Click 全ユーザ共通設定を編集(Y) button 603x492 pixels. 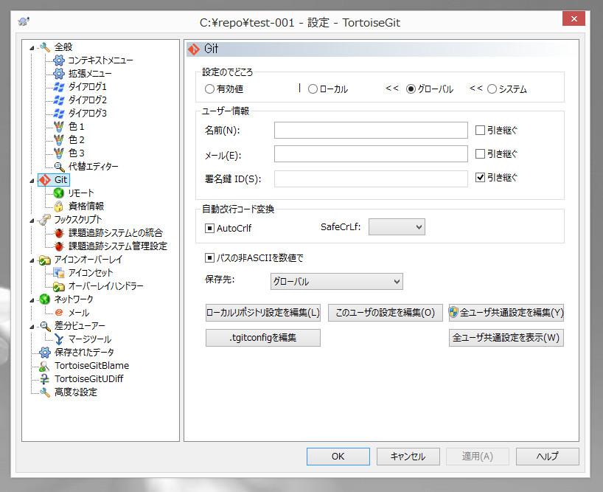click(x=506, y=313)
